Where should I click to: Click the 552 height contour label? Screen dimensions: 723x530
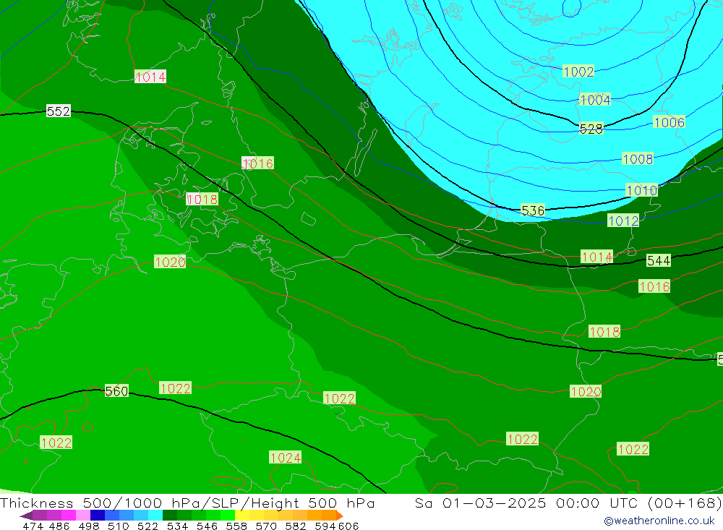(59, 111)
